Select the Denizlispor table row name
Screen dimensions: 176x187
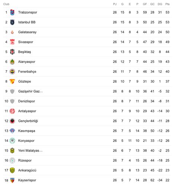pyautogui.click(x=26, y=101)
